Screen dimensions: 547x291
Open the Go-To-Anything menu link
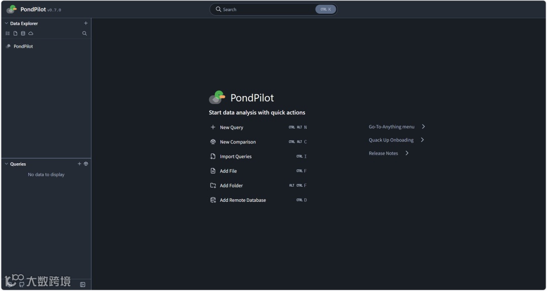click(397, 127)
